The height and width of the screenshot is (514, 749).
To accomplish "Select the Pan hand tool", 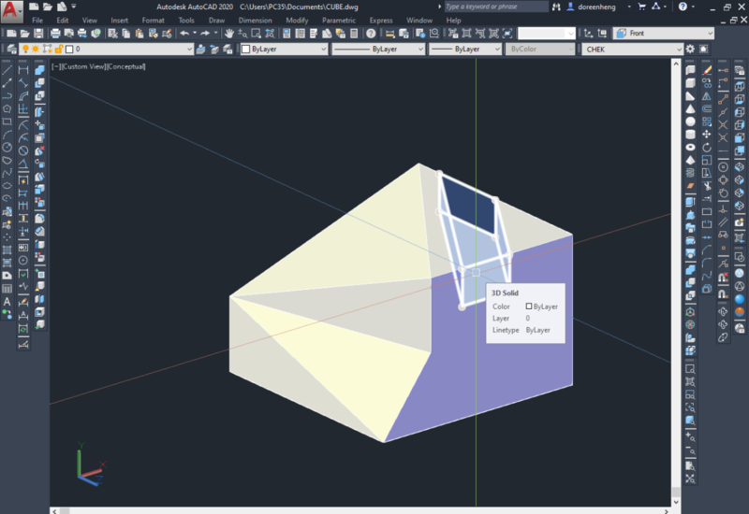I will pos(228,34).
